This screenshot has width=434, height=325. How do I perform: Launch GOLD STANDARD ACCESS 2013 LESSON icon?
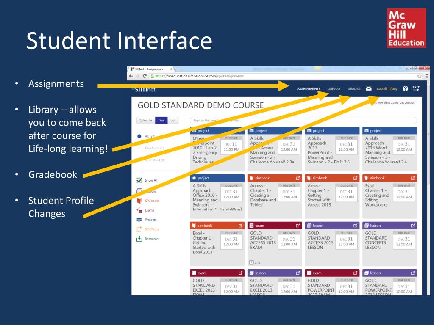356,226
